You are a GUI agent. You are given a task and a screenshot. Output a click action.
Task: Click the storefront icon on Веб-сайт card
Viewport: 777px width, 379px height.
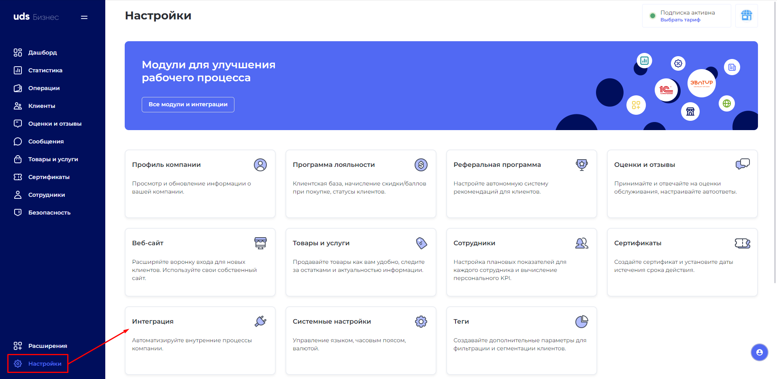[x=260, y=243]
